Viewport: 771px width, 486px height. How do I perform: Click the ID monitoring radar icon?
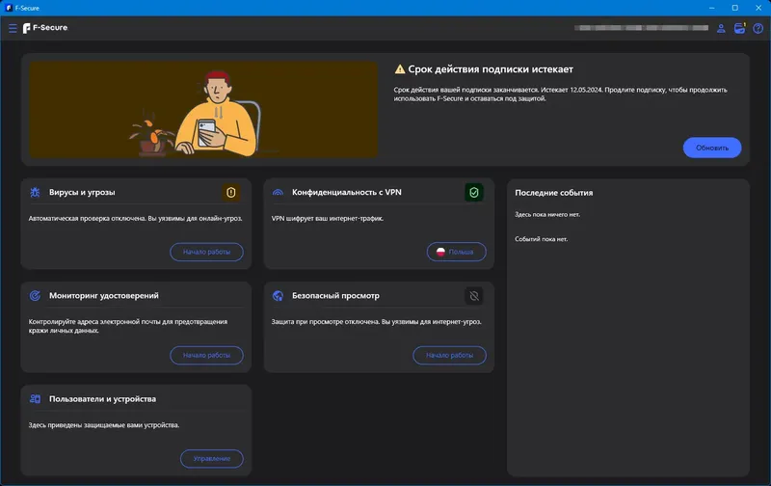[35, 296]
